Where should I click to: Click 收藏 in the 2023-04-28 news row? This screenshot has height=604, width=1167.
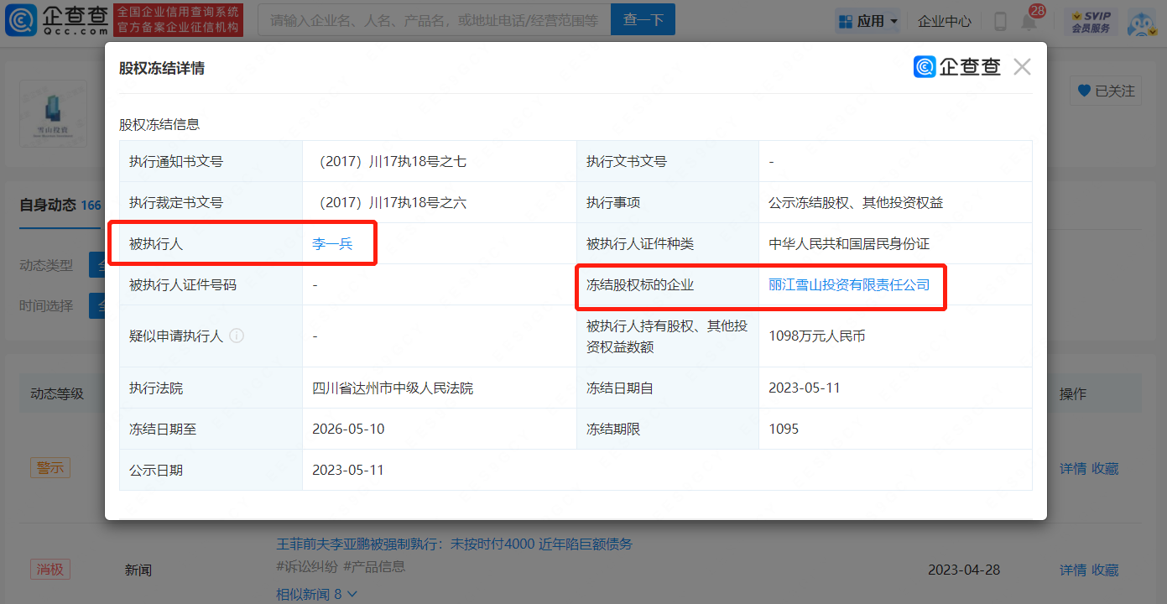click(x=1105, y=570)
